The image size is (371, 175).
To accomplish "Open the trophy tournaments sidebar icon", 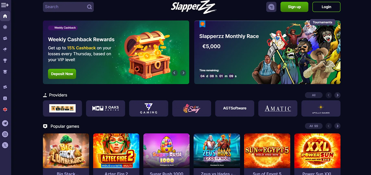I will pyautogui.click(x=5, y=60).
